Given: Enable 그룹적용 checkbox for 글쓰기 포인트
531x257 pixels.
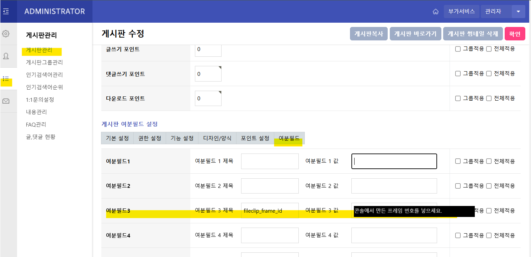Looking at the screenshot, I should coord(458,49).
